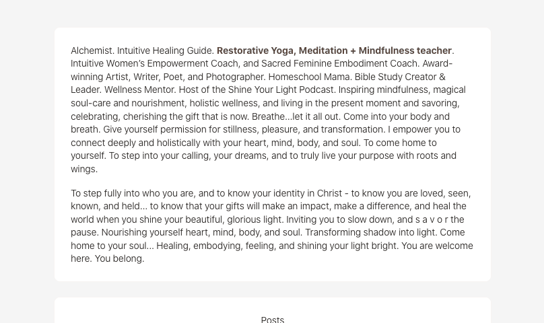This screenshot has width=544, height=323.
Task: Open the bold Restorative Yoga, Meditation + Mindfulness teacher link
Action: (x=334, y=50)
